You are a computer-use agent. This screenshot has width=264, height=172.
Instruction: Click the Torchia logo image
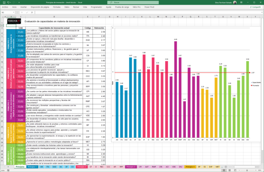pyautogui.click(x=14, y=21)
